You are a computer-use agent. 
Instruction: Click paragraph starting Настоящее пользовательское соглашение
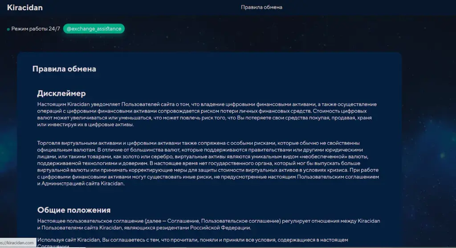click(x=208, y=224)
